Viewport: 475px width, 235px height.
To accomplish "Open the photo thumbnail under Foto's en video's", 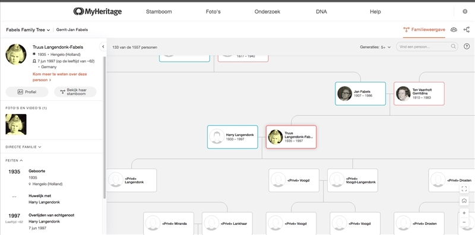I will click(16, 124).
